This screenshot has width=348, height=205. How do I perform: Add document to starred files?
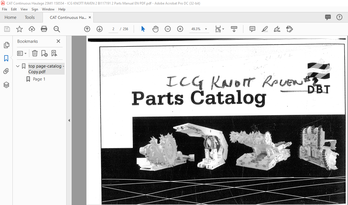(19, 29)
